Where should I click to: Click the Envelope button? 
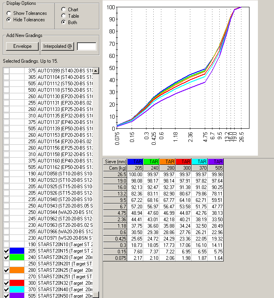23,46
